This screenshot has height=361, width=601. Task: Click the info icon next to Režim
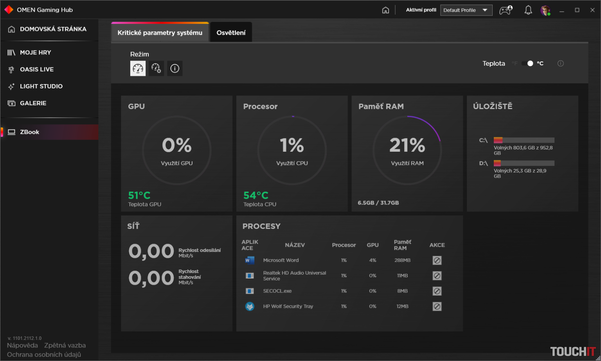click(175, 68)
